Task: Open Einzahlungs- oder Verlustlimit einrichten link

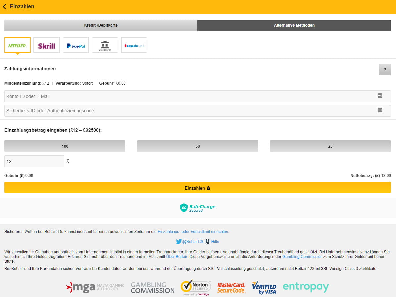Action: point(193,232)
